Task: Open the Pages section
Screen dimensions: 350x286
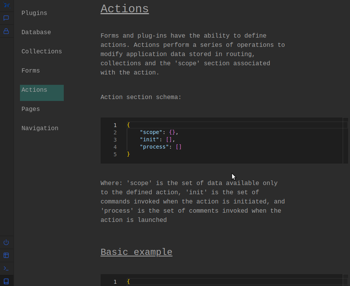Action: point(31,109)
